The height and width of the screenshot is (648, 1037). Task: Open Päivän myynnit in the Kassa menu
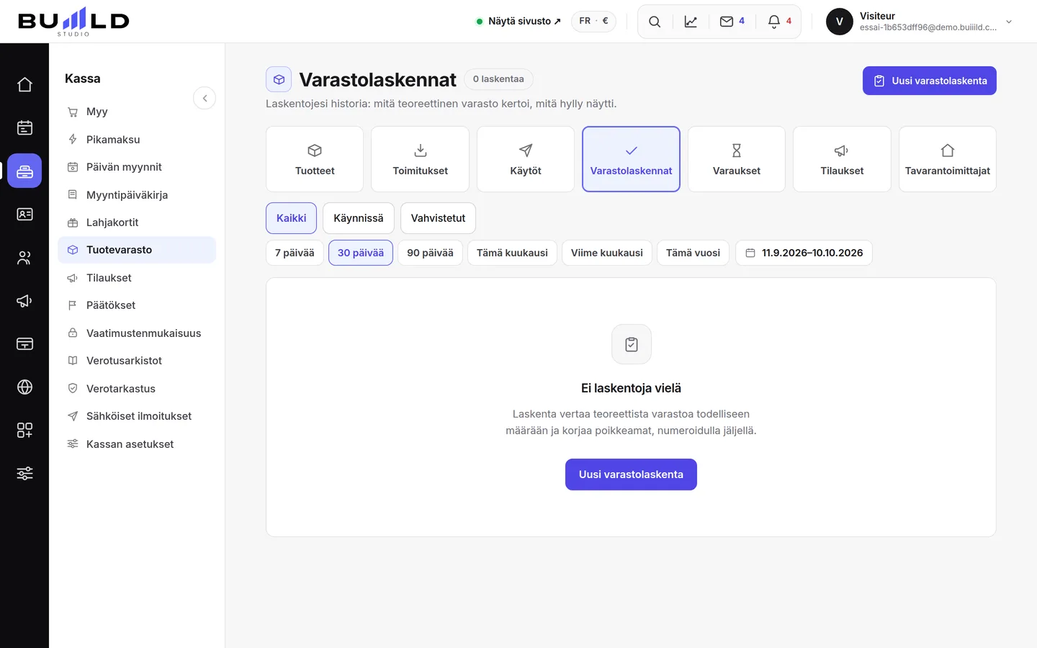click(137, 167)
